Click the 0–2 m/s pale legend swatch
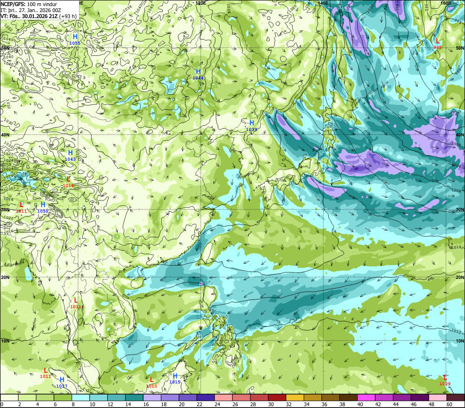Viewport: 465px width, 408px height. click(9, 397)
